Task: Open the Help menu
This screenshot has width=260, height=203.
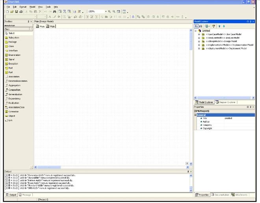Action: click(x=56, y=7)
